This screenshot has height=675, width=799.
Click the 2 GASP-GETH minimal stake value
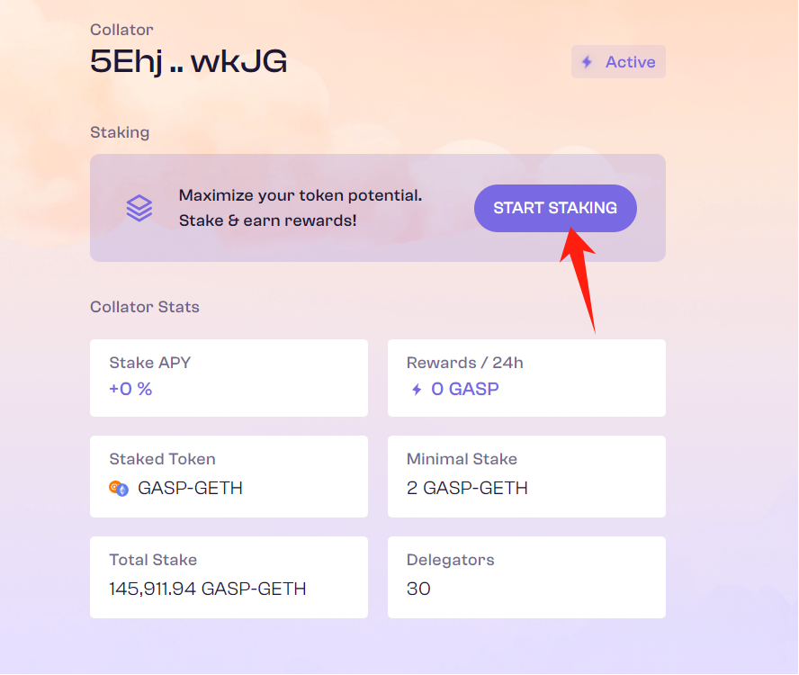[x=467, y=488]
